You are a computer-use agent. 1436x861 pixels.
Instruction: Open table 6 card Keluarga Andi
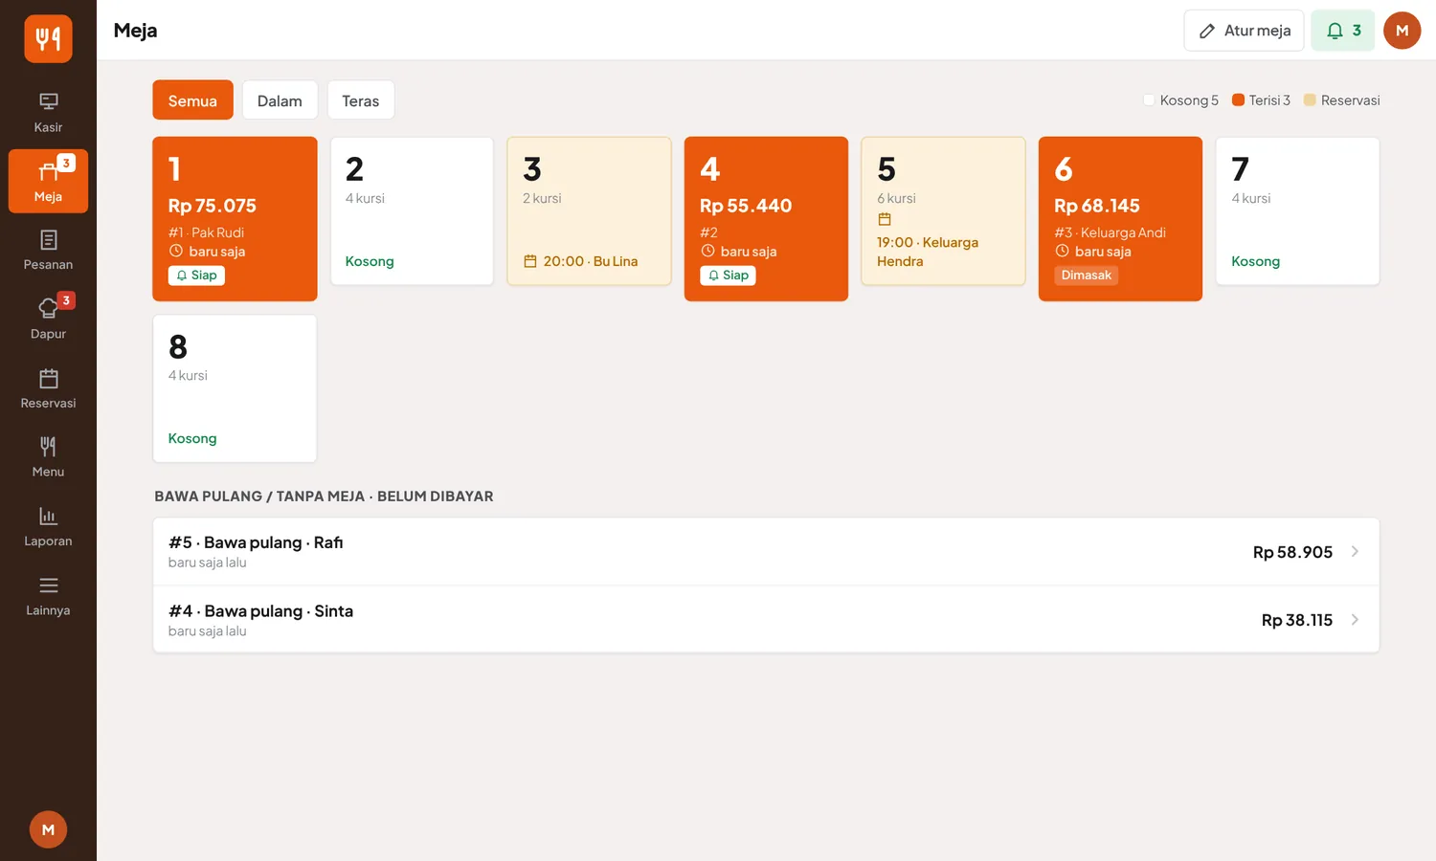1120,219
